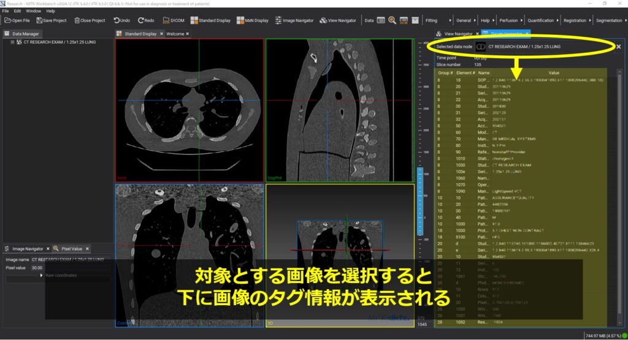Screen dimensions: 628x340
Task: Show the Image Navigator via toolbar
Action: pos(294,20)
